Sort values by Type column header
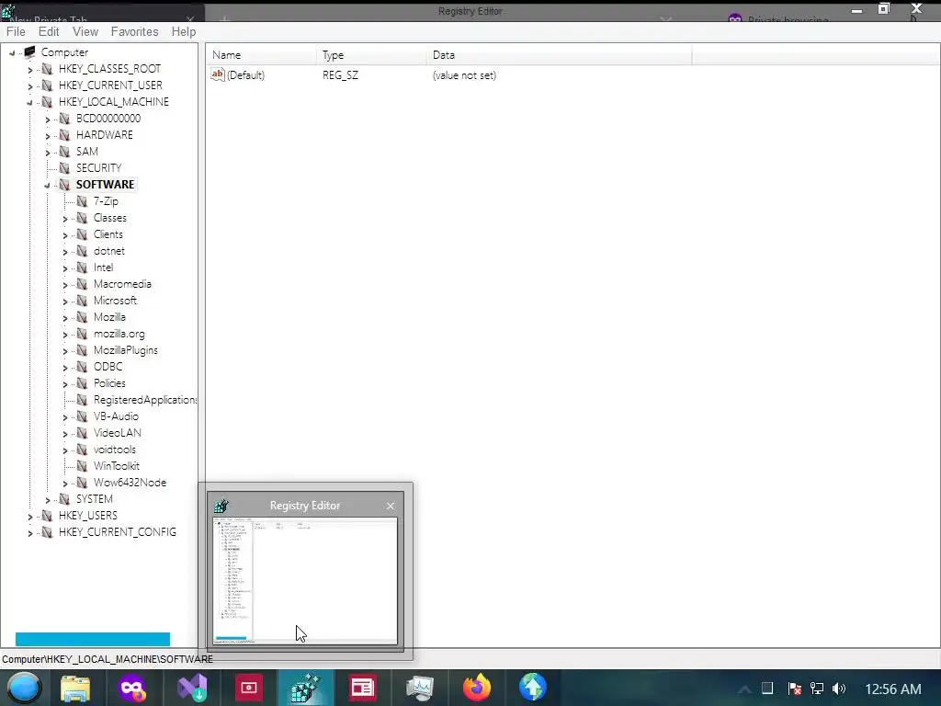The height and width of the screenshot is (706, 941). (x=371, y=54)
